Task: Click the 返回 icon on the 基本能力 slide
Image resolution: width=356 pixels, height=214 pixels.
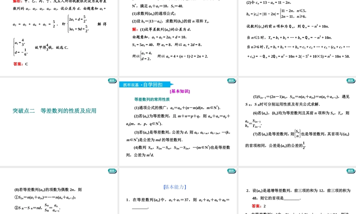Action: (232, 171)
